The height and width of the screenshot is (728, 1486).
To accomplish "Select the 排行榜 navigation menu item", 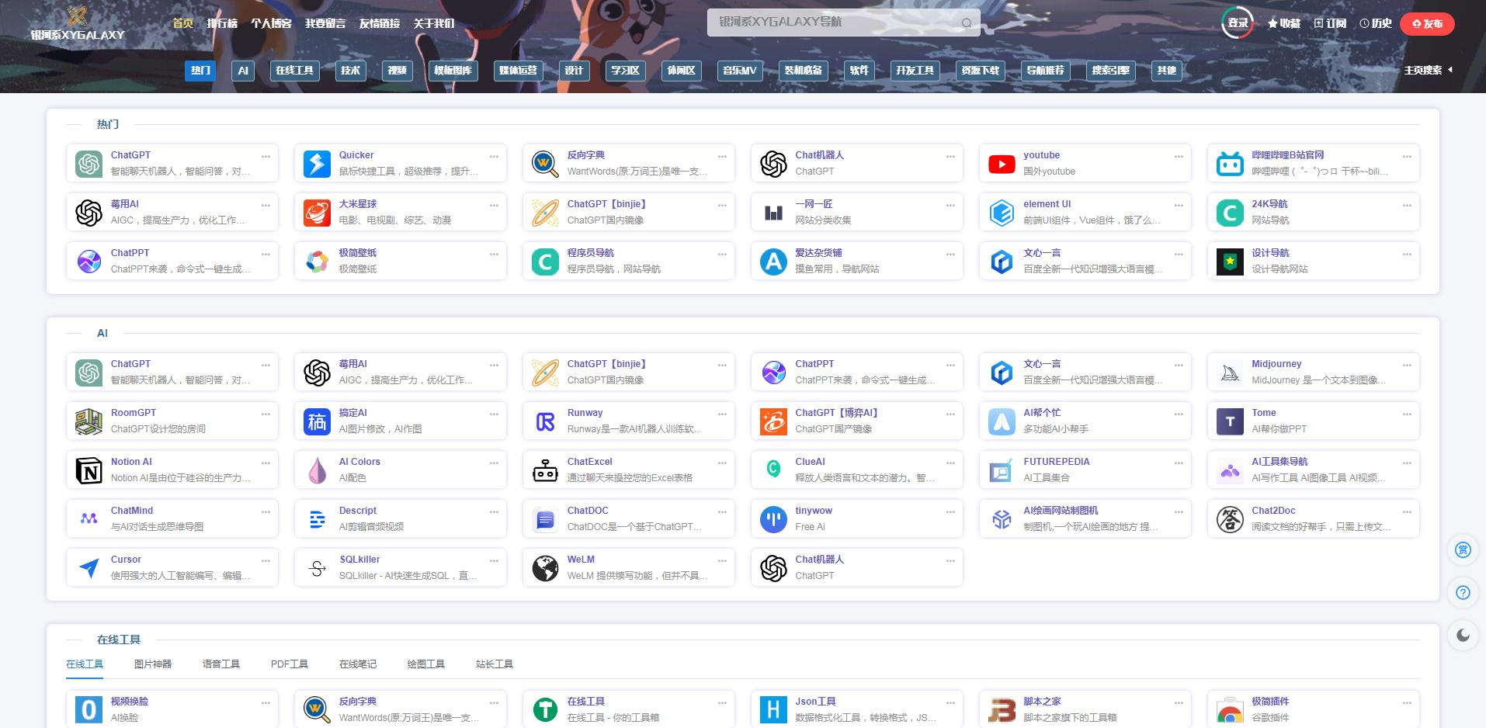I will click(224, 23).
